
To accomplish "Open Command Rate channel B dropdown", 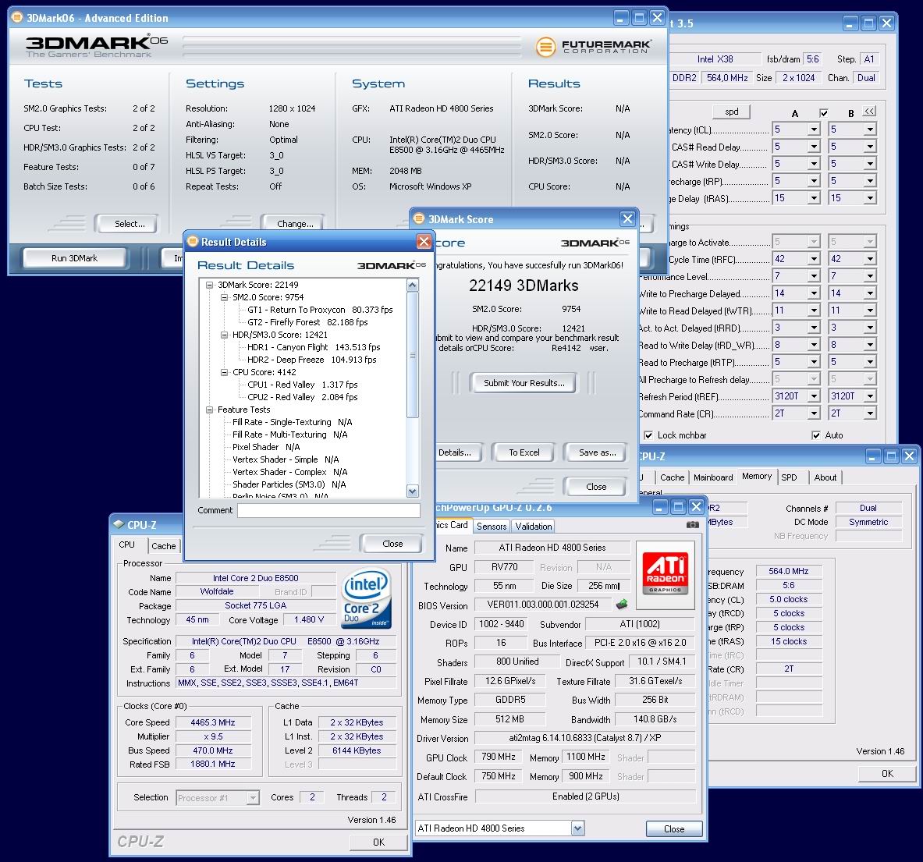I will click(870, 413).
